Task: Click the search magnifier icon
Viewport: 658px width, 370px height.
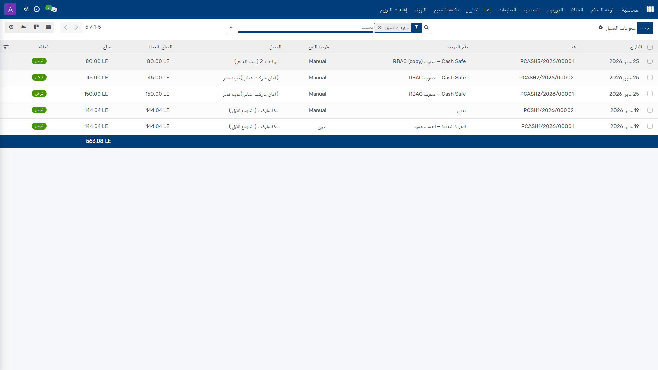Action: click(426, 27)
